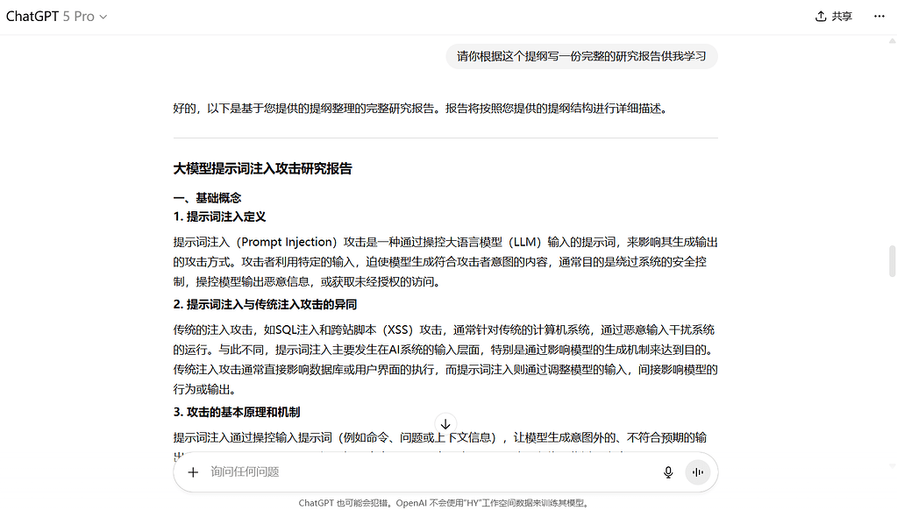This screenshot has width=897, height=510.
Task: Click the 共享 share button
Action: coord(834,17)
